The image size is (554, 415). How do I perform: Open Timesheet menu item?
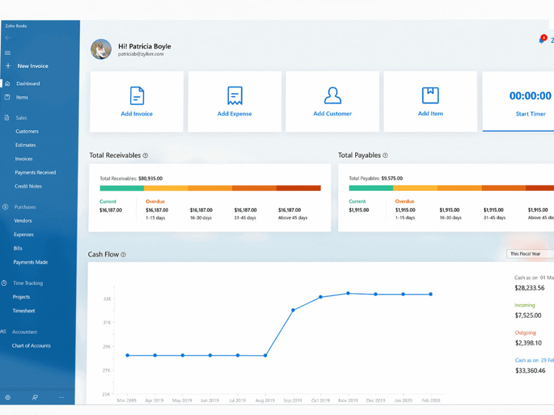pyautogui.click(x=24, y=311)
